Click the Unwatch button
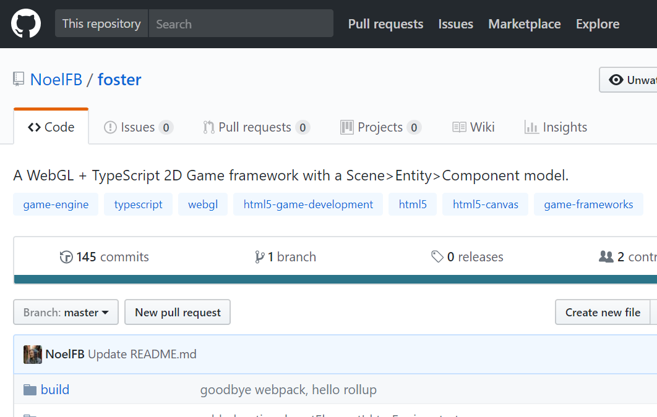Screen dimensions: 657x417 tap(629, 80)
